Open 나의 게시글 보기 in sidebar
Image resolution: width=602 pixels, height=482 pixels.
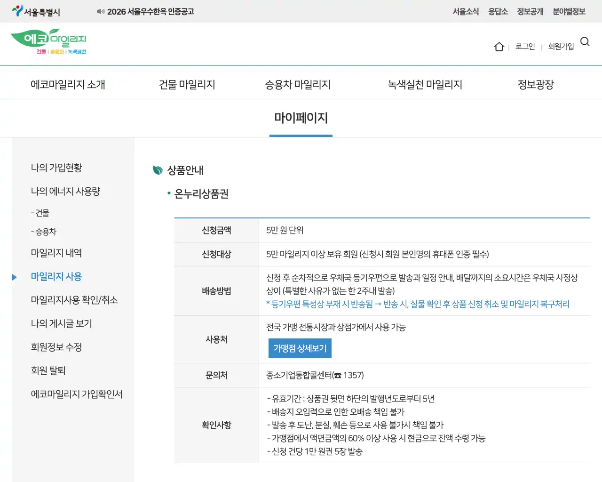point(62,323)
